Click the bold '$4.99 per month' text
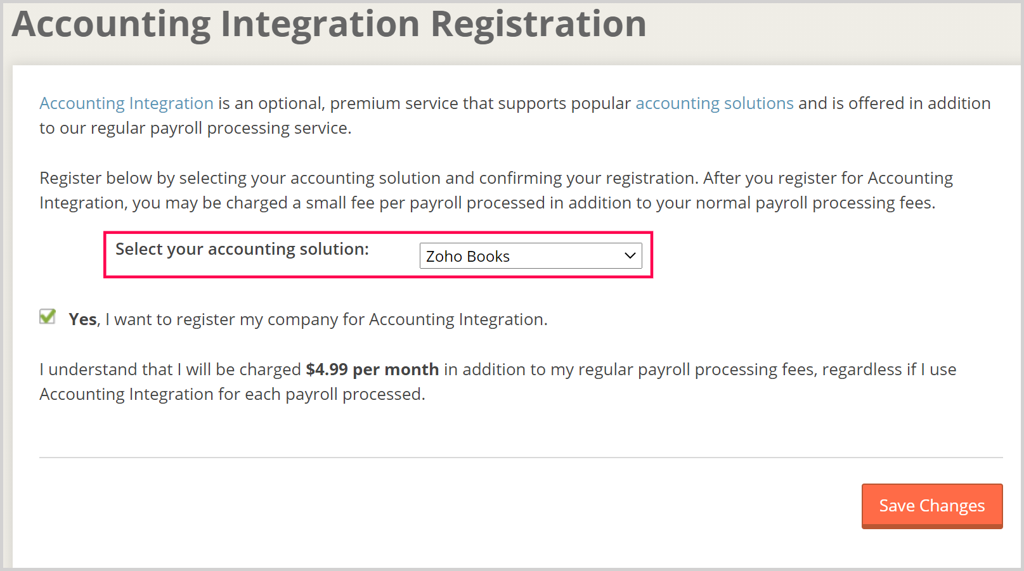This screenshot has width=1024, height=571. (x=372, y=369)
